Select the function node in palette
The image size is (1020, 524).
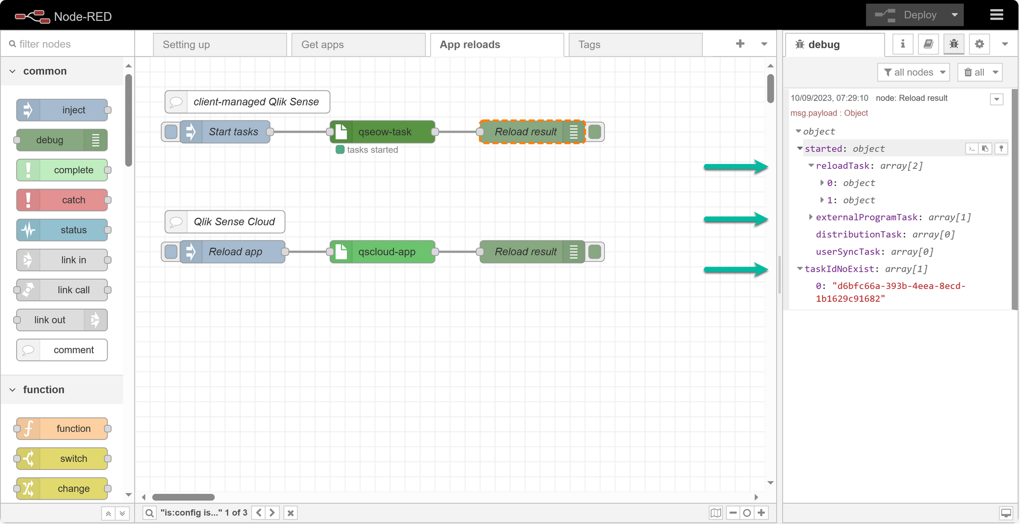62,429
